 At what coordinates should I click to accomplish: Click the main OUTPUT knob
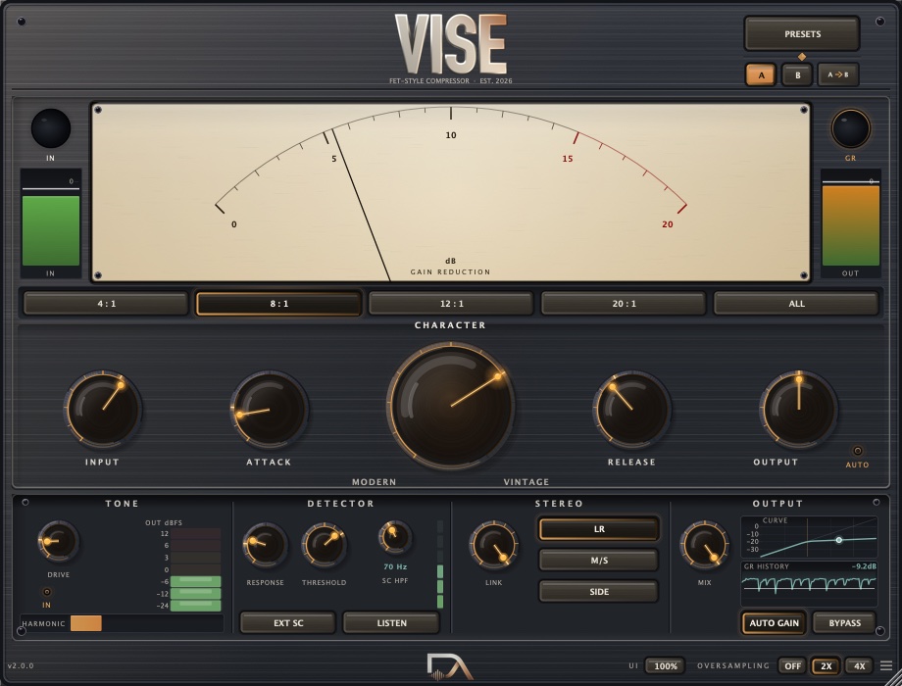pos(798,410)
